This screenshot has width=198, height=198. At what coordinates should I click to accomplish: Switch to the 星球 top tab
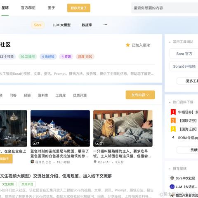tap(5, 8)
